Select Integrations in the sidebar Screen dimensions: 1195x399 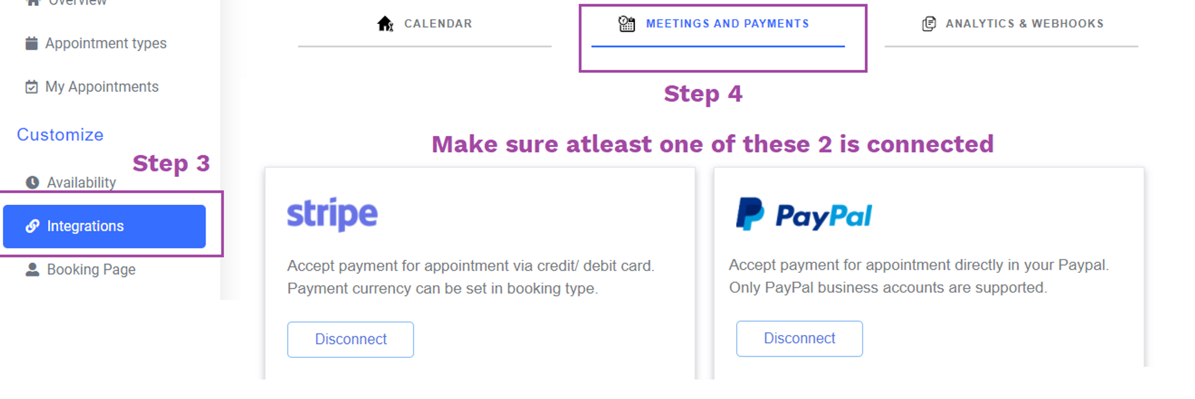pos(105,226)
